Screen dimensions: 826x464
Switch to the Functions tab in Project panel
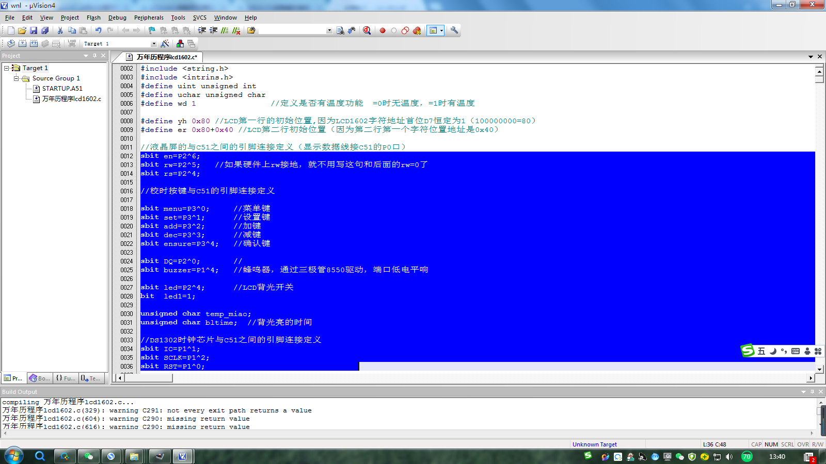tap(66, 378)
